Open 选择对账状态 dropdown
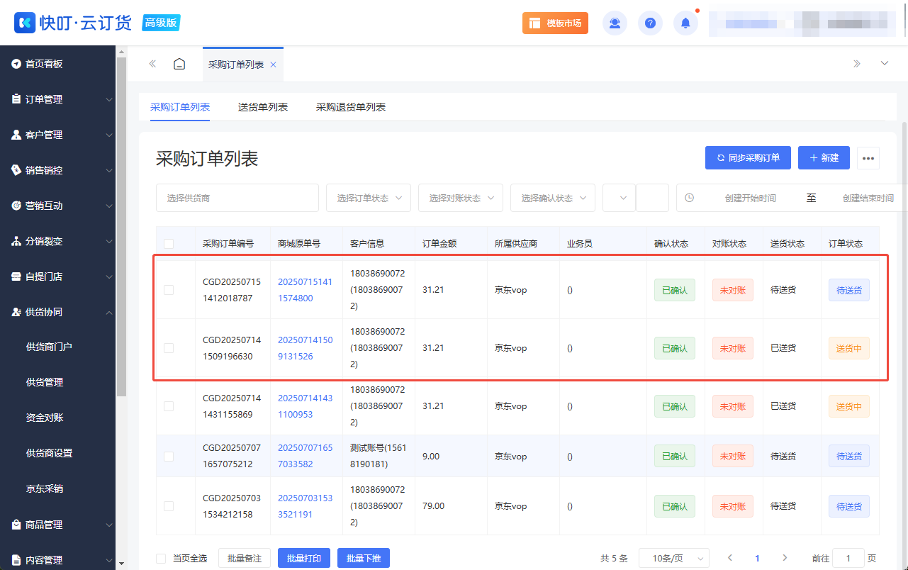The height and width of the screenshot is (570, 908). tap(461, 198)
